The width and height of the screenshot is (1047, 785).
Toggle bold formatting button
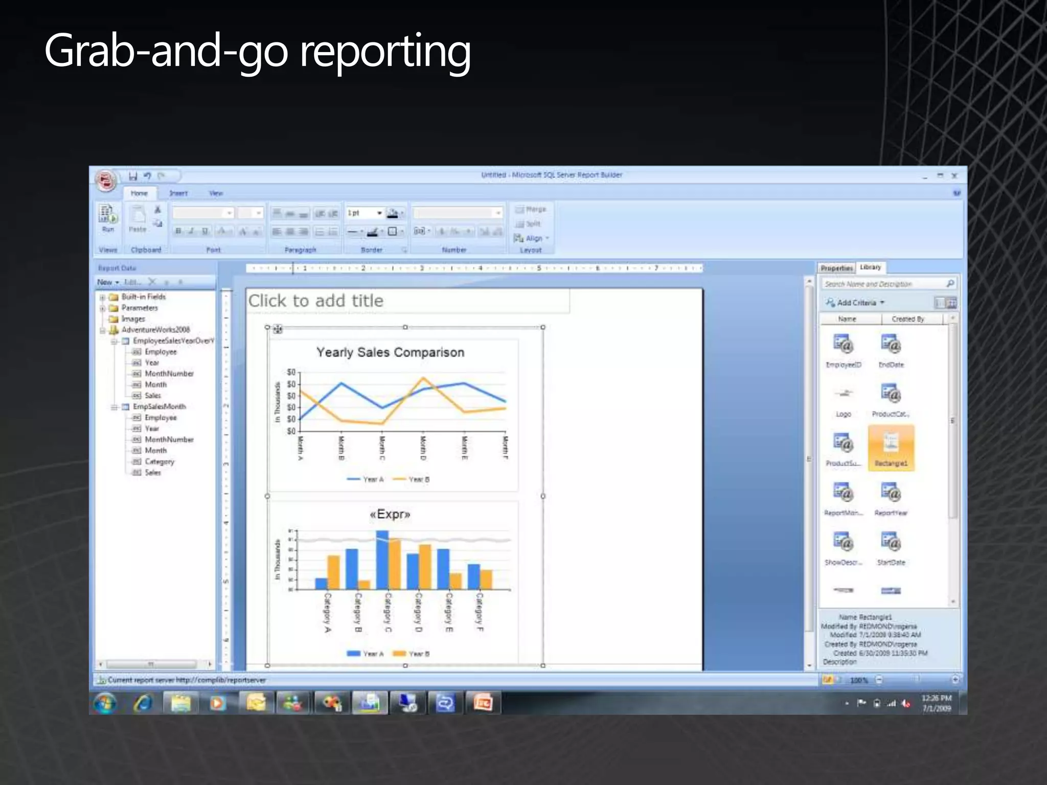(178, 232)
